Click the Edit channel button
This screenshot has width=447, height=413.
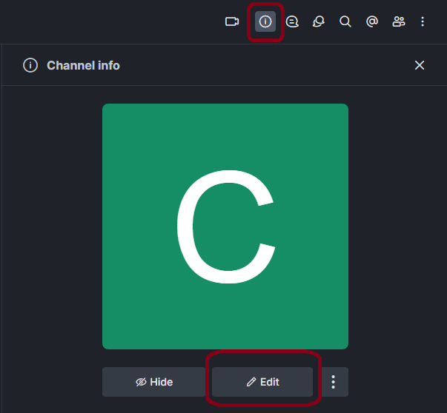[262, 382]
